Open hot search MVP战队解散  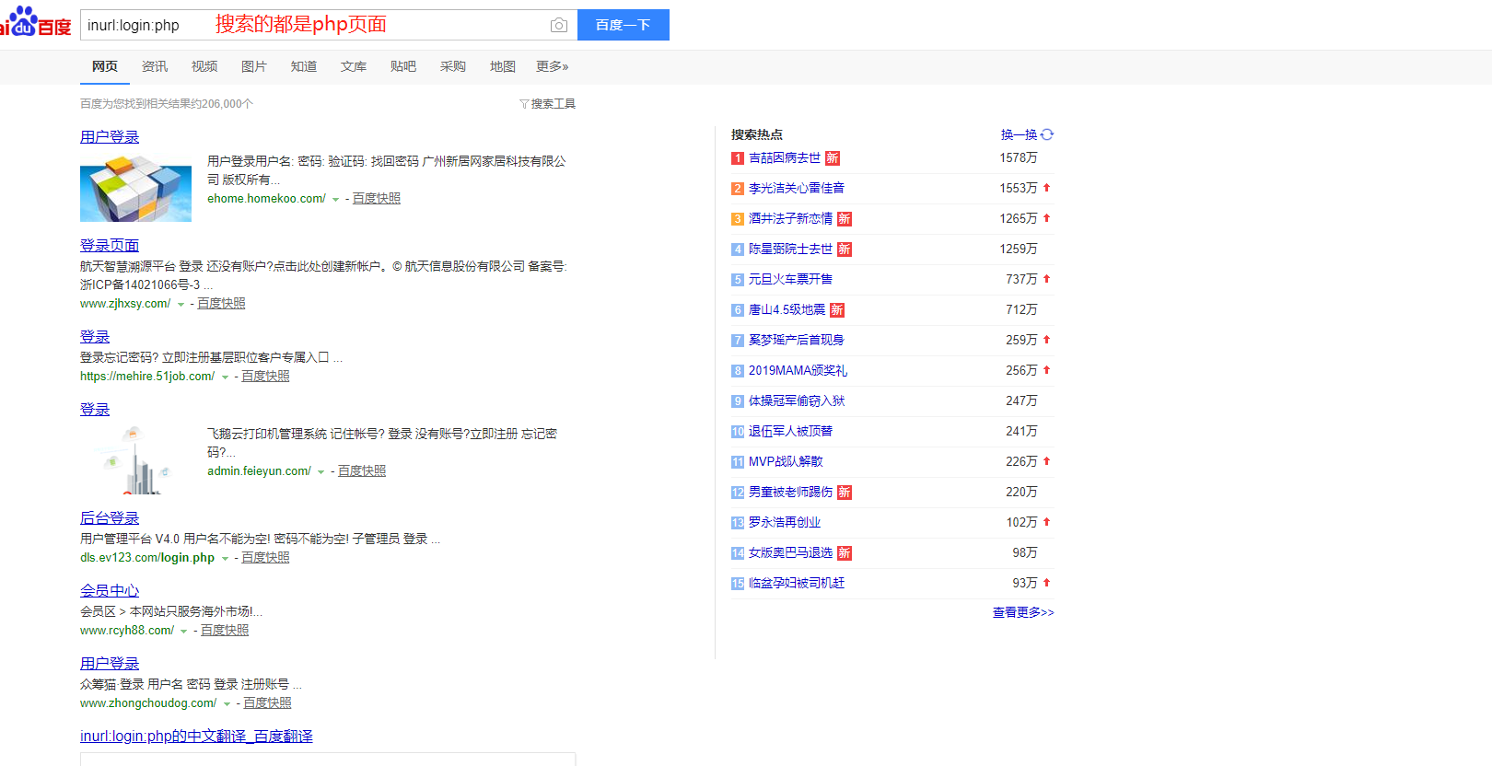click(x=786, y=462)
